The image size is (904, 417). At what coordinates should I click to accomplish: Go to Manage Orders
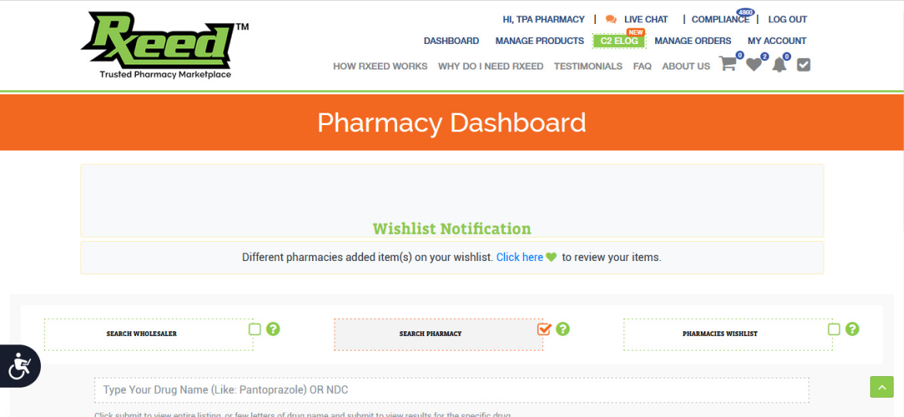tap(692, 41)
